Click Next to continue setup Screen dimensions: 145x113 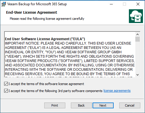click(103, 105)
